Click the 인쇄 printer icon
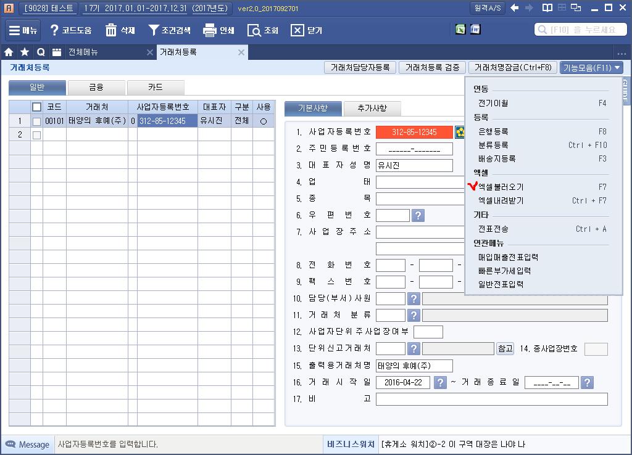Image resolution: width=632 pixels, height=455 pixels. (210, 30)
